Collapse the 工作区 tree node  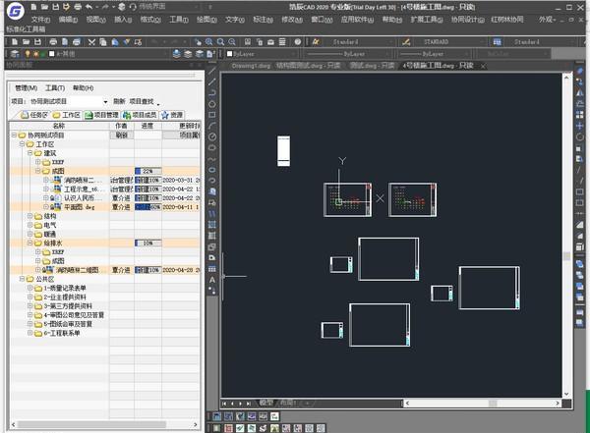pyautogui.click(x=22, y=144)
